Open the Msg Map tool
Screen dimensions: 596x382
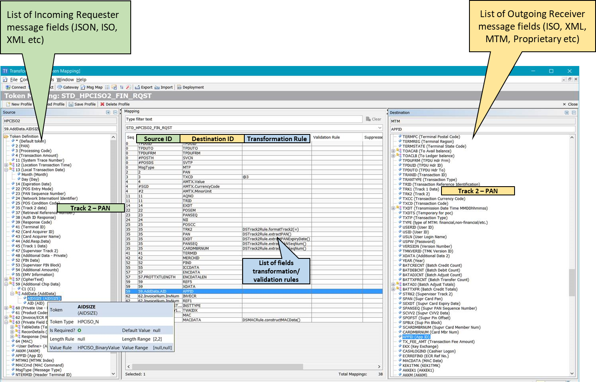91,87
